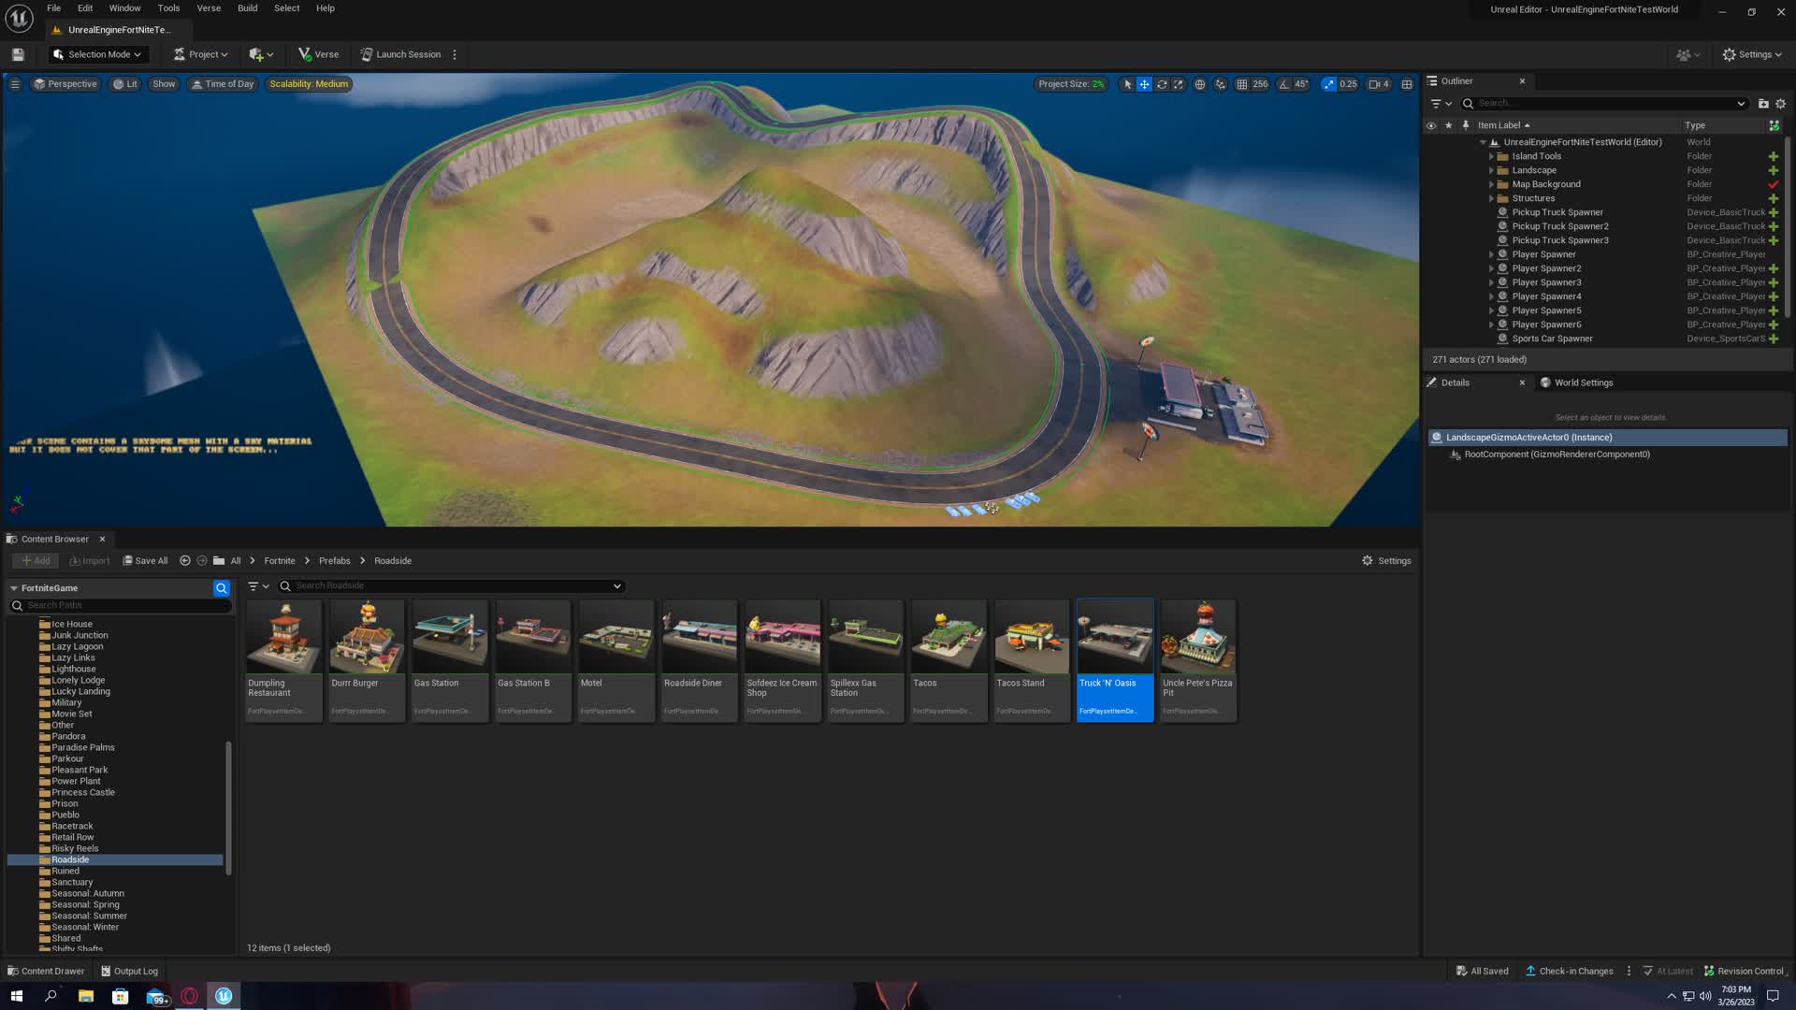Screen dimensions: 1796x1010
Task: Open the Unreal Editor taskbar icon
Action: 224,996
